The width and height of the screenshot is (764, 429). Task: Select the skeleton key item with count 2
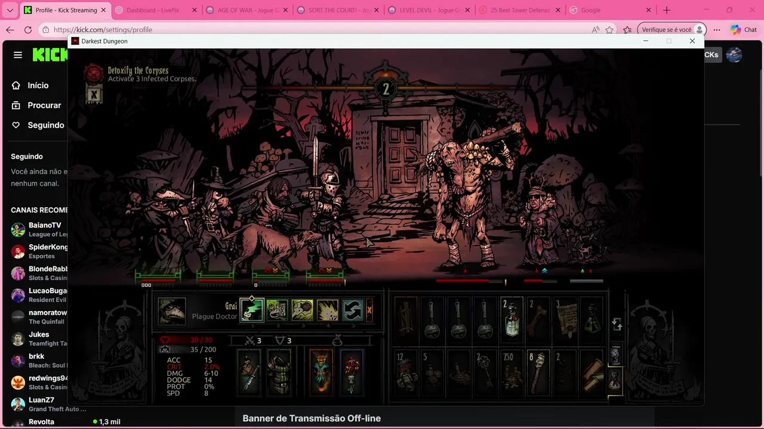[x=485, y=372]
